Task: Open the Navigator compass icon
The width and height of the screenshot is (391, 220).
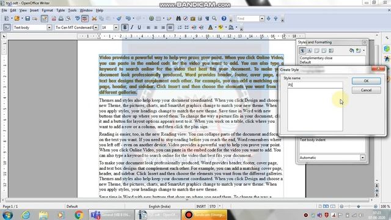Action: [186, 18]
